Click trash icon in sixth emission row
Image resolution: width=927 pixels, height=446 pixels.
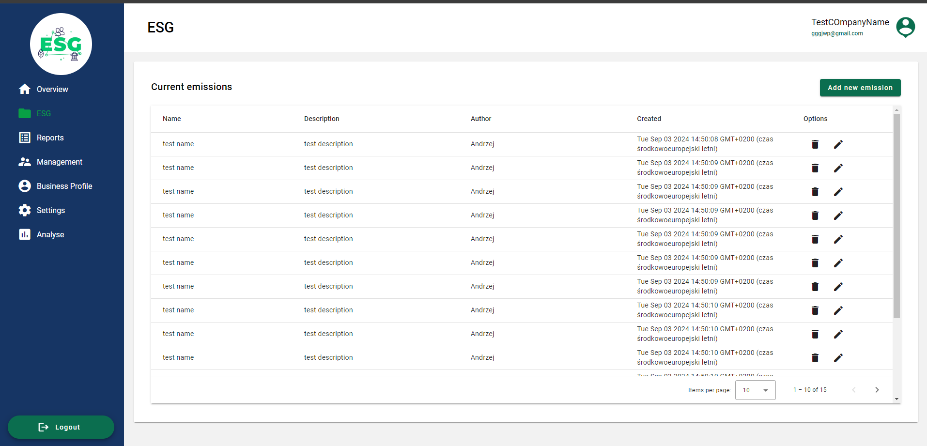[815, 263]
